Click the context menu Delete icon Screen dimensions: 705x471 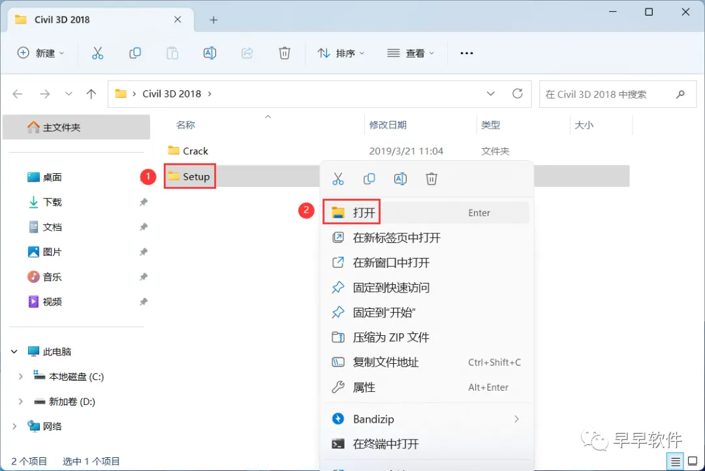coord(431,178)
